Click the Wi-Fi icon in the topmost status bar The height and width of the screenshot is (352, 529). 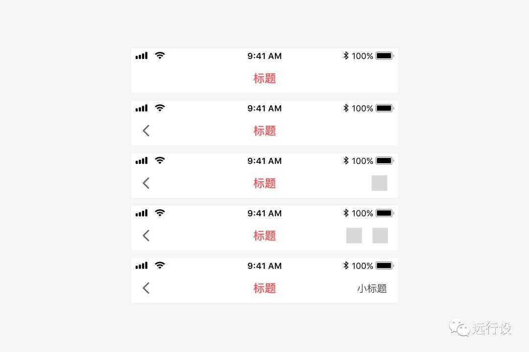click(x=160, y=56)
